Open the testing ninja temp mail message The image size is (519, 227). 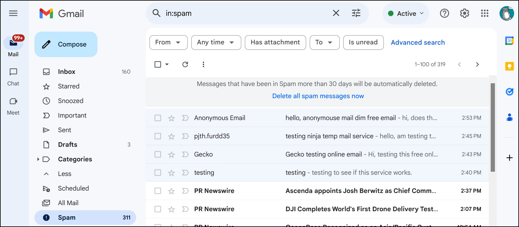coord(317,136)
